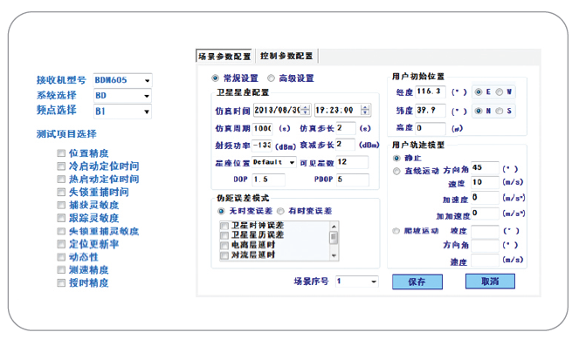Viewport: 579px width, 339px height.
Task: Click the 经度 input field
Action: (431, 92)
